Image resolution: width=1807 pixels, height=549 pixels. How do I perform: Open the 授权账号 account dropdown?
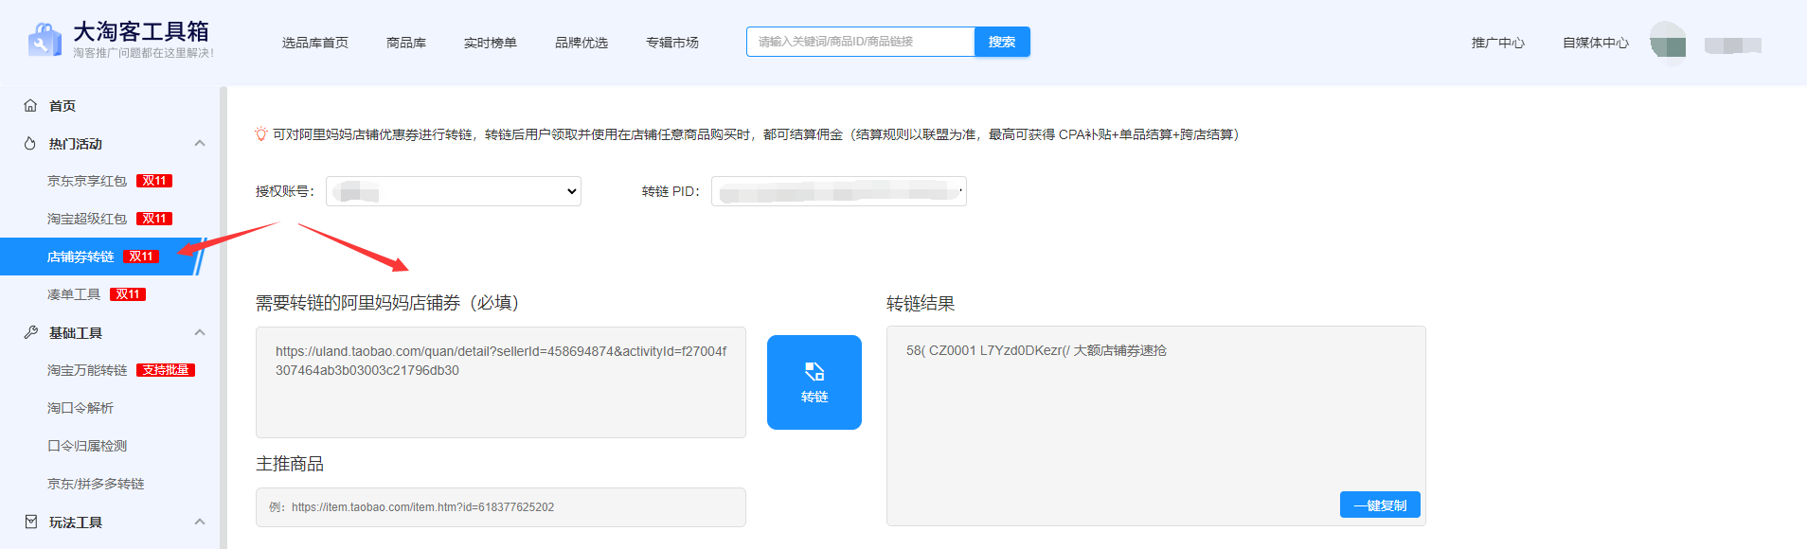pos(454,191)
